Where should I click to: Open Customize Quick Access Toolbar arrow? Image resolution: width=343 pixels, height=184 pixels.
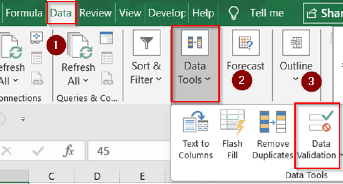[23, 119]
